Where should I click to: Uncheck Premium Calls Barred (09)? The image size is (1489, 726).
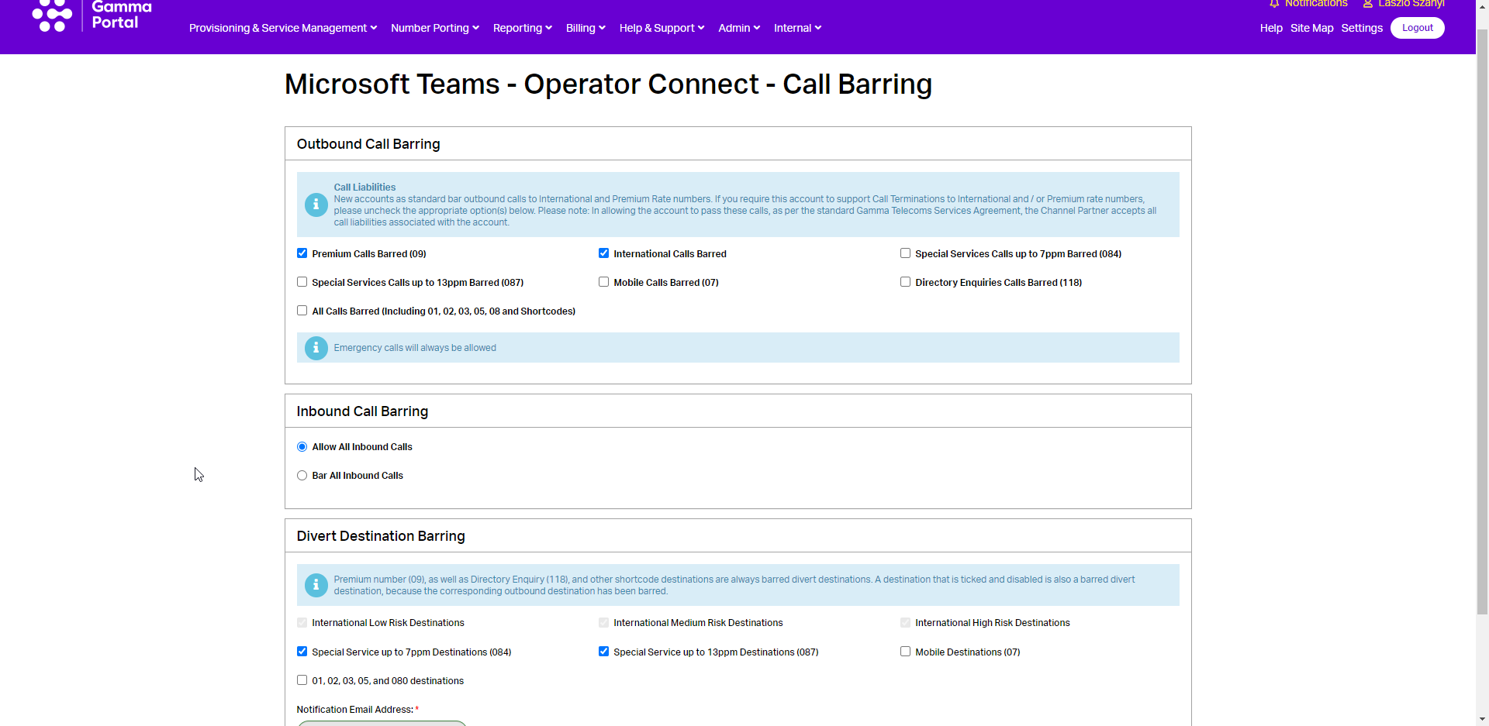[x=302, y=253]
